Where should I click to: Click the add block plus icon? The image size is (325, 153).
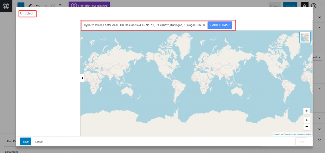coord(21,6)
